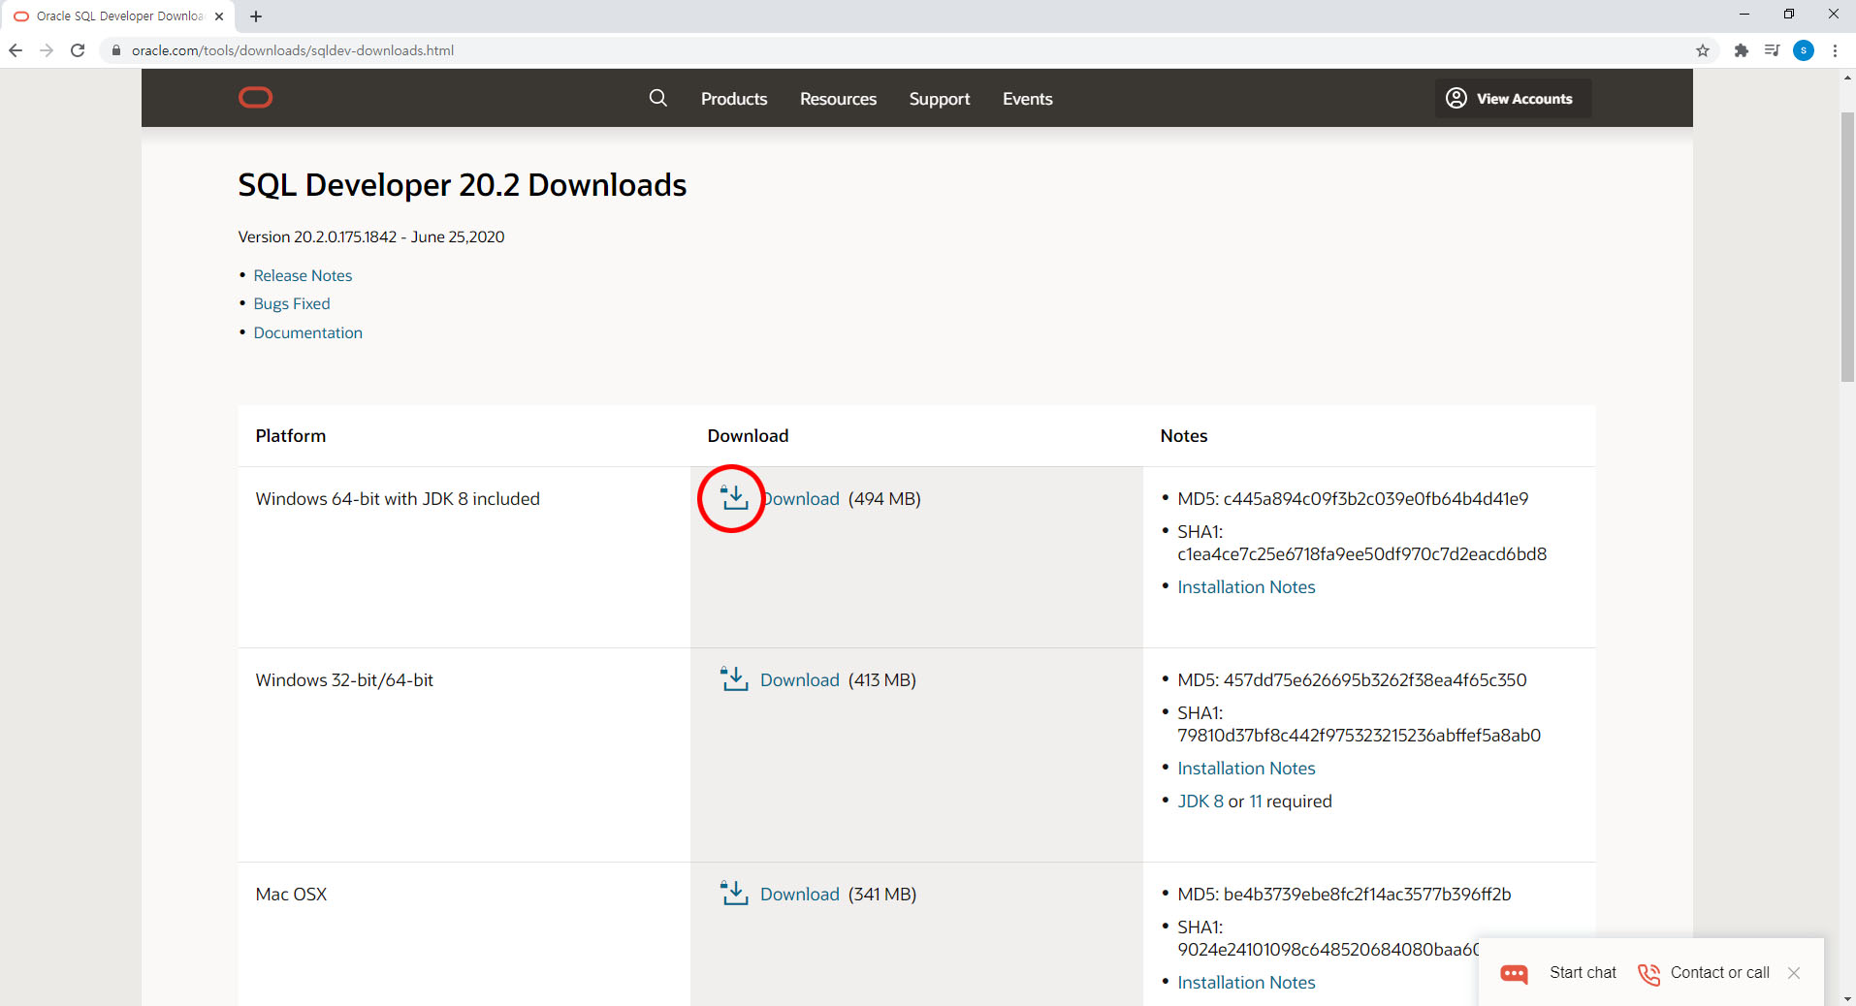This screenshot has height=1006, width=1856.
Task: Click the Notes column header
Action: pos(1184,436)
